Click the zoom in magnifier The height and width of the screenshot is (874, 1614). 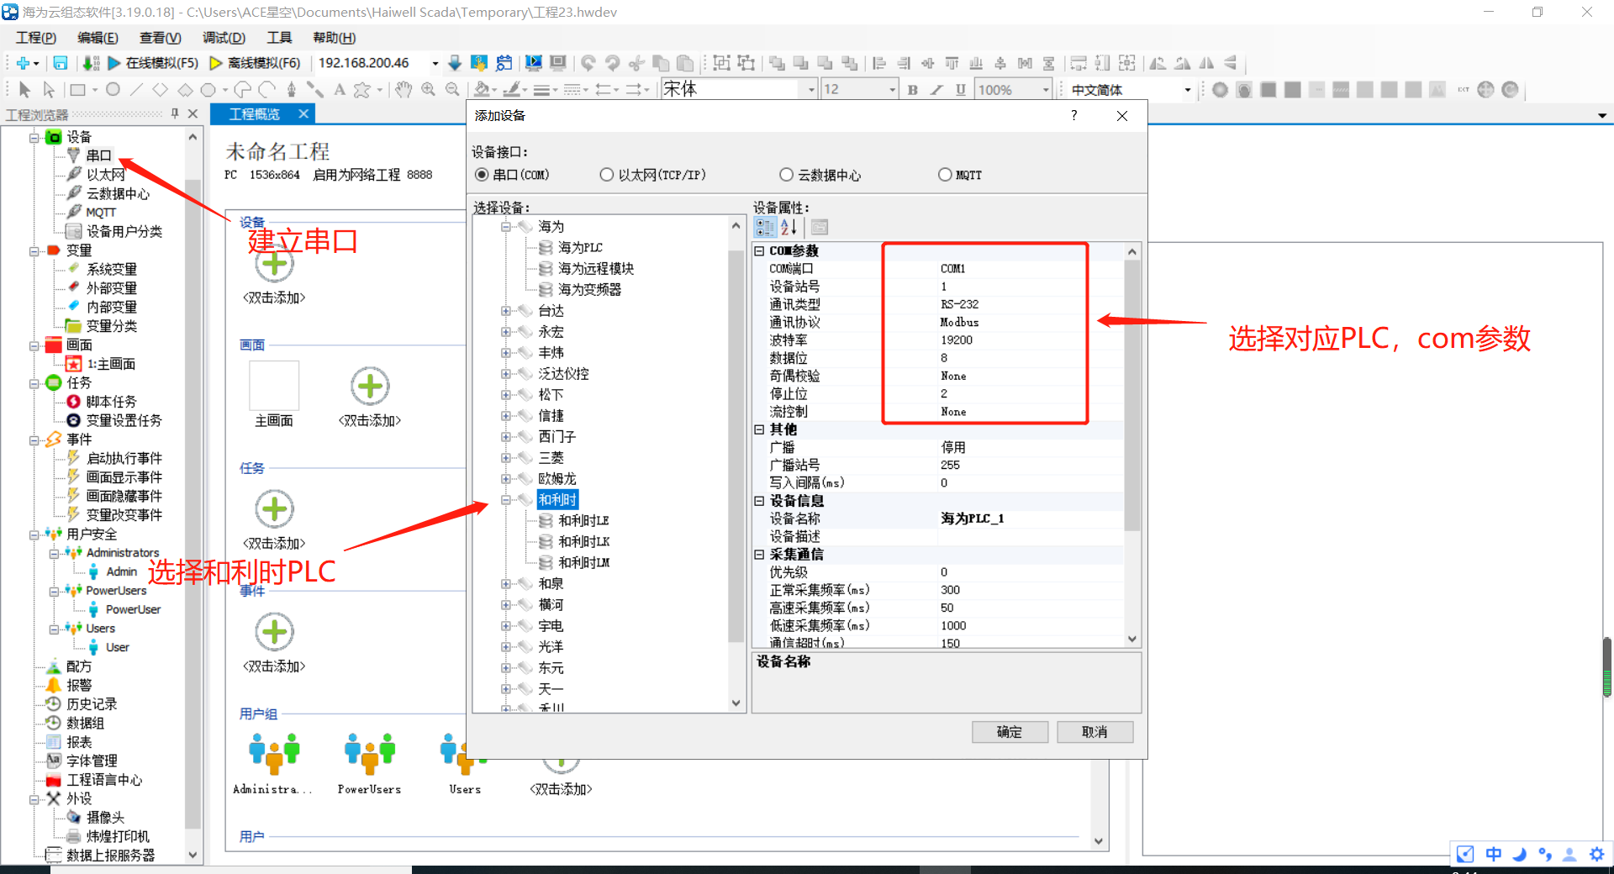[x=428, y=90]
